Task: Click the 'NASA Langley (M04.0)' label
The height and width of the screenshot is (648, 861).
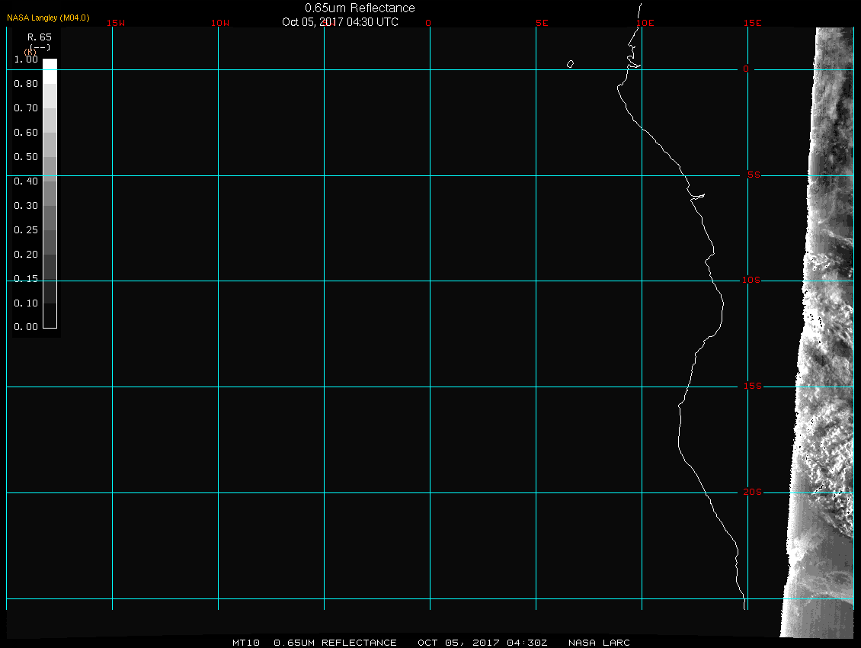Action: tap(48, 18)
